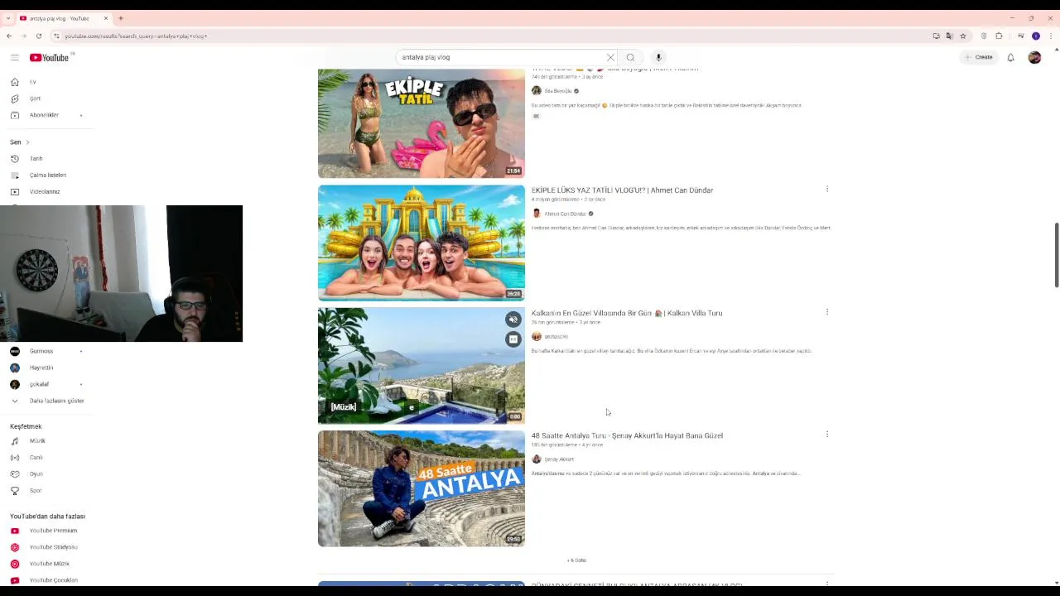Open 48 Saatte Antalya thumbnail

pyautogui.click(x=422, y=488)
